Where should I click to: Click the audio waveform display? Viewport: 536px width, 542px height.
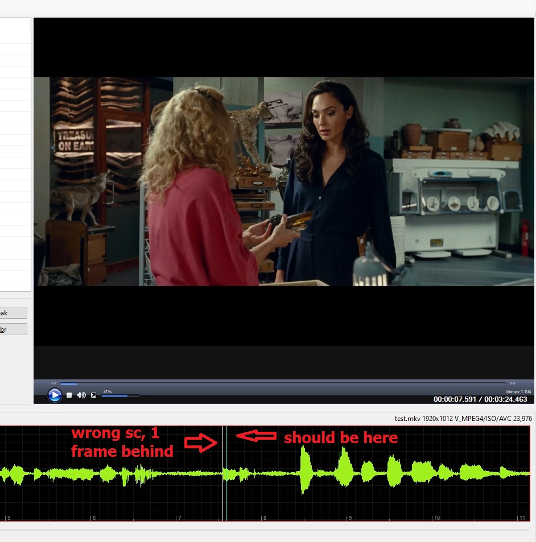click(265, 473)
